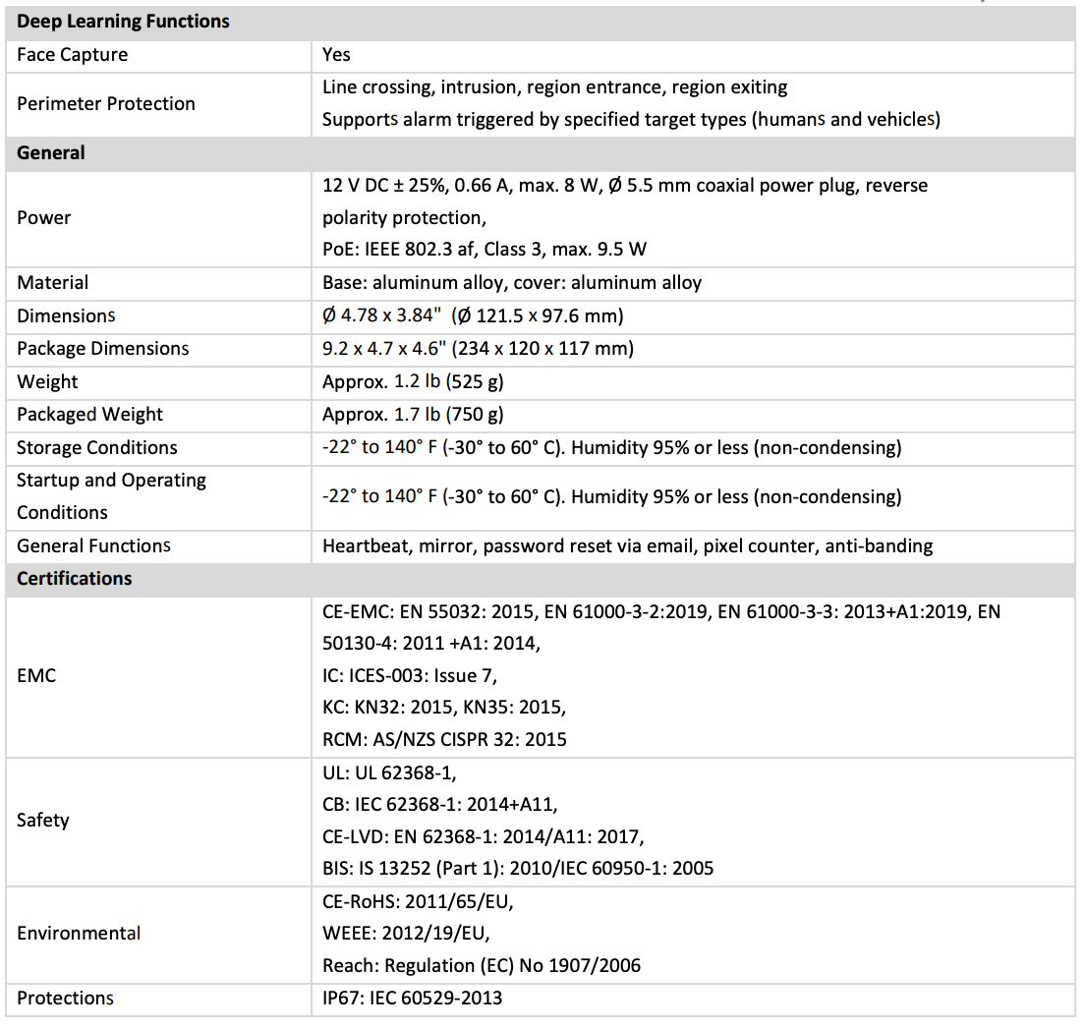Select the Power row label

pyautogui.click(x=43, y=218)
